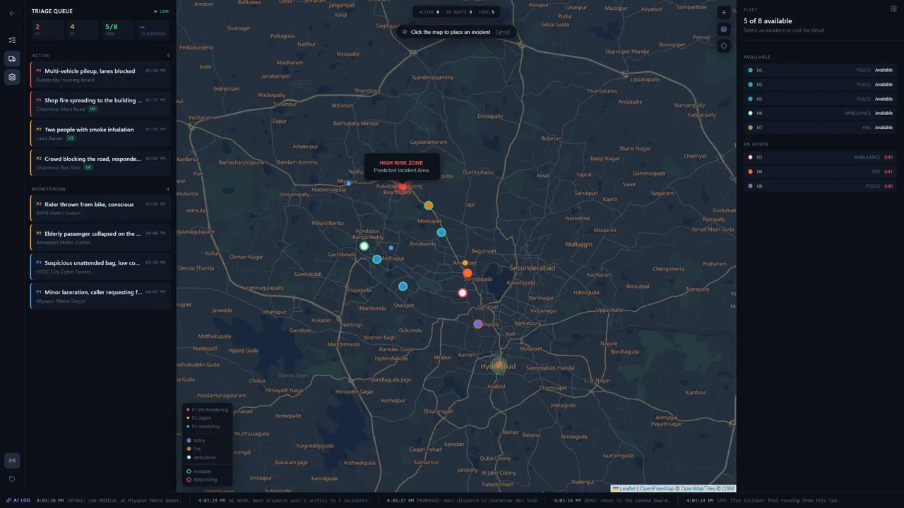This screenshot has width=904, height=508.
Task: Select fire unit U7 in the fleet list
Action: (820, 128)
